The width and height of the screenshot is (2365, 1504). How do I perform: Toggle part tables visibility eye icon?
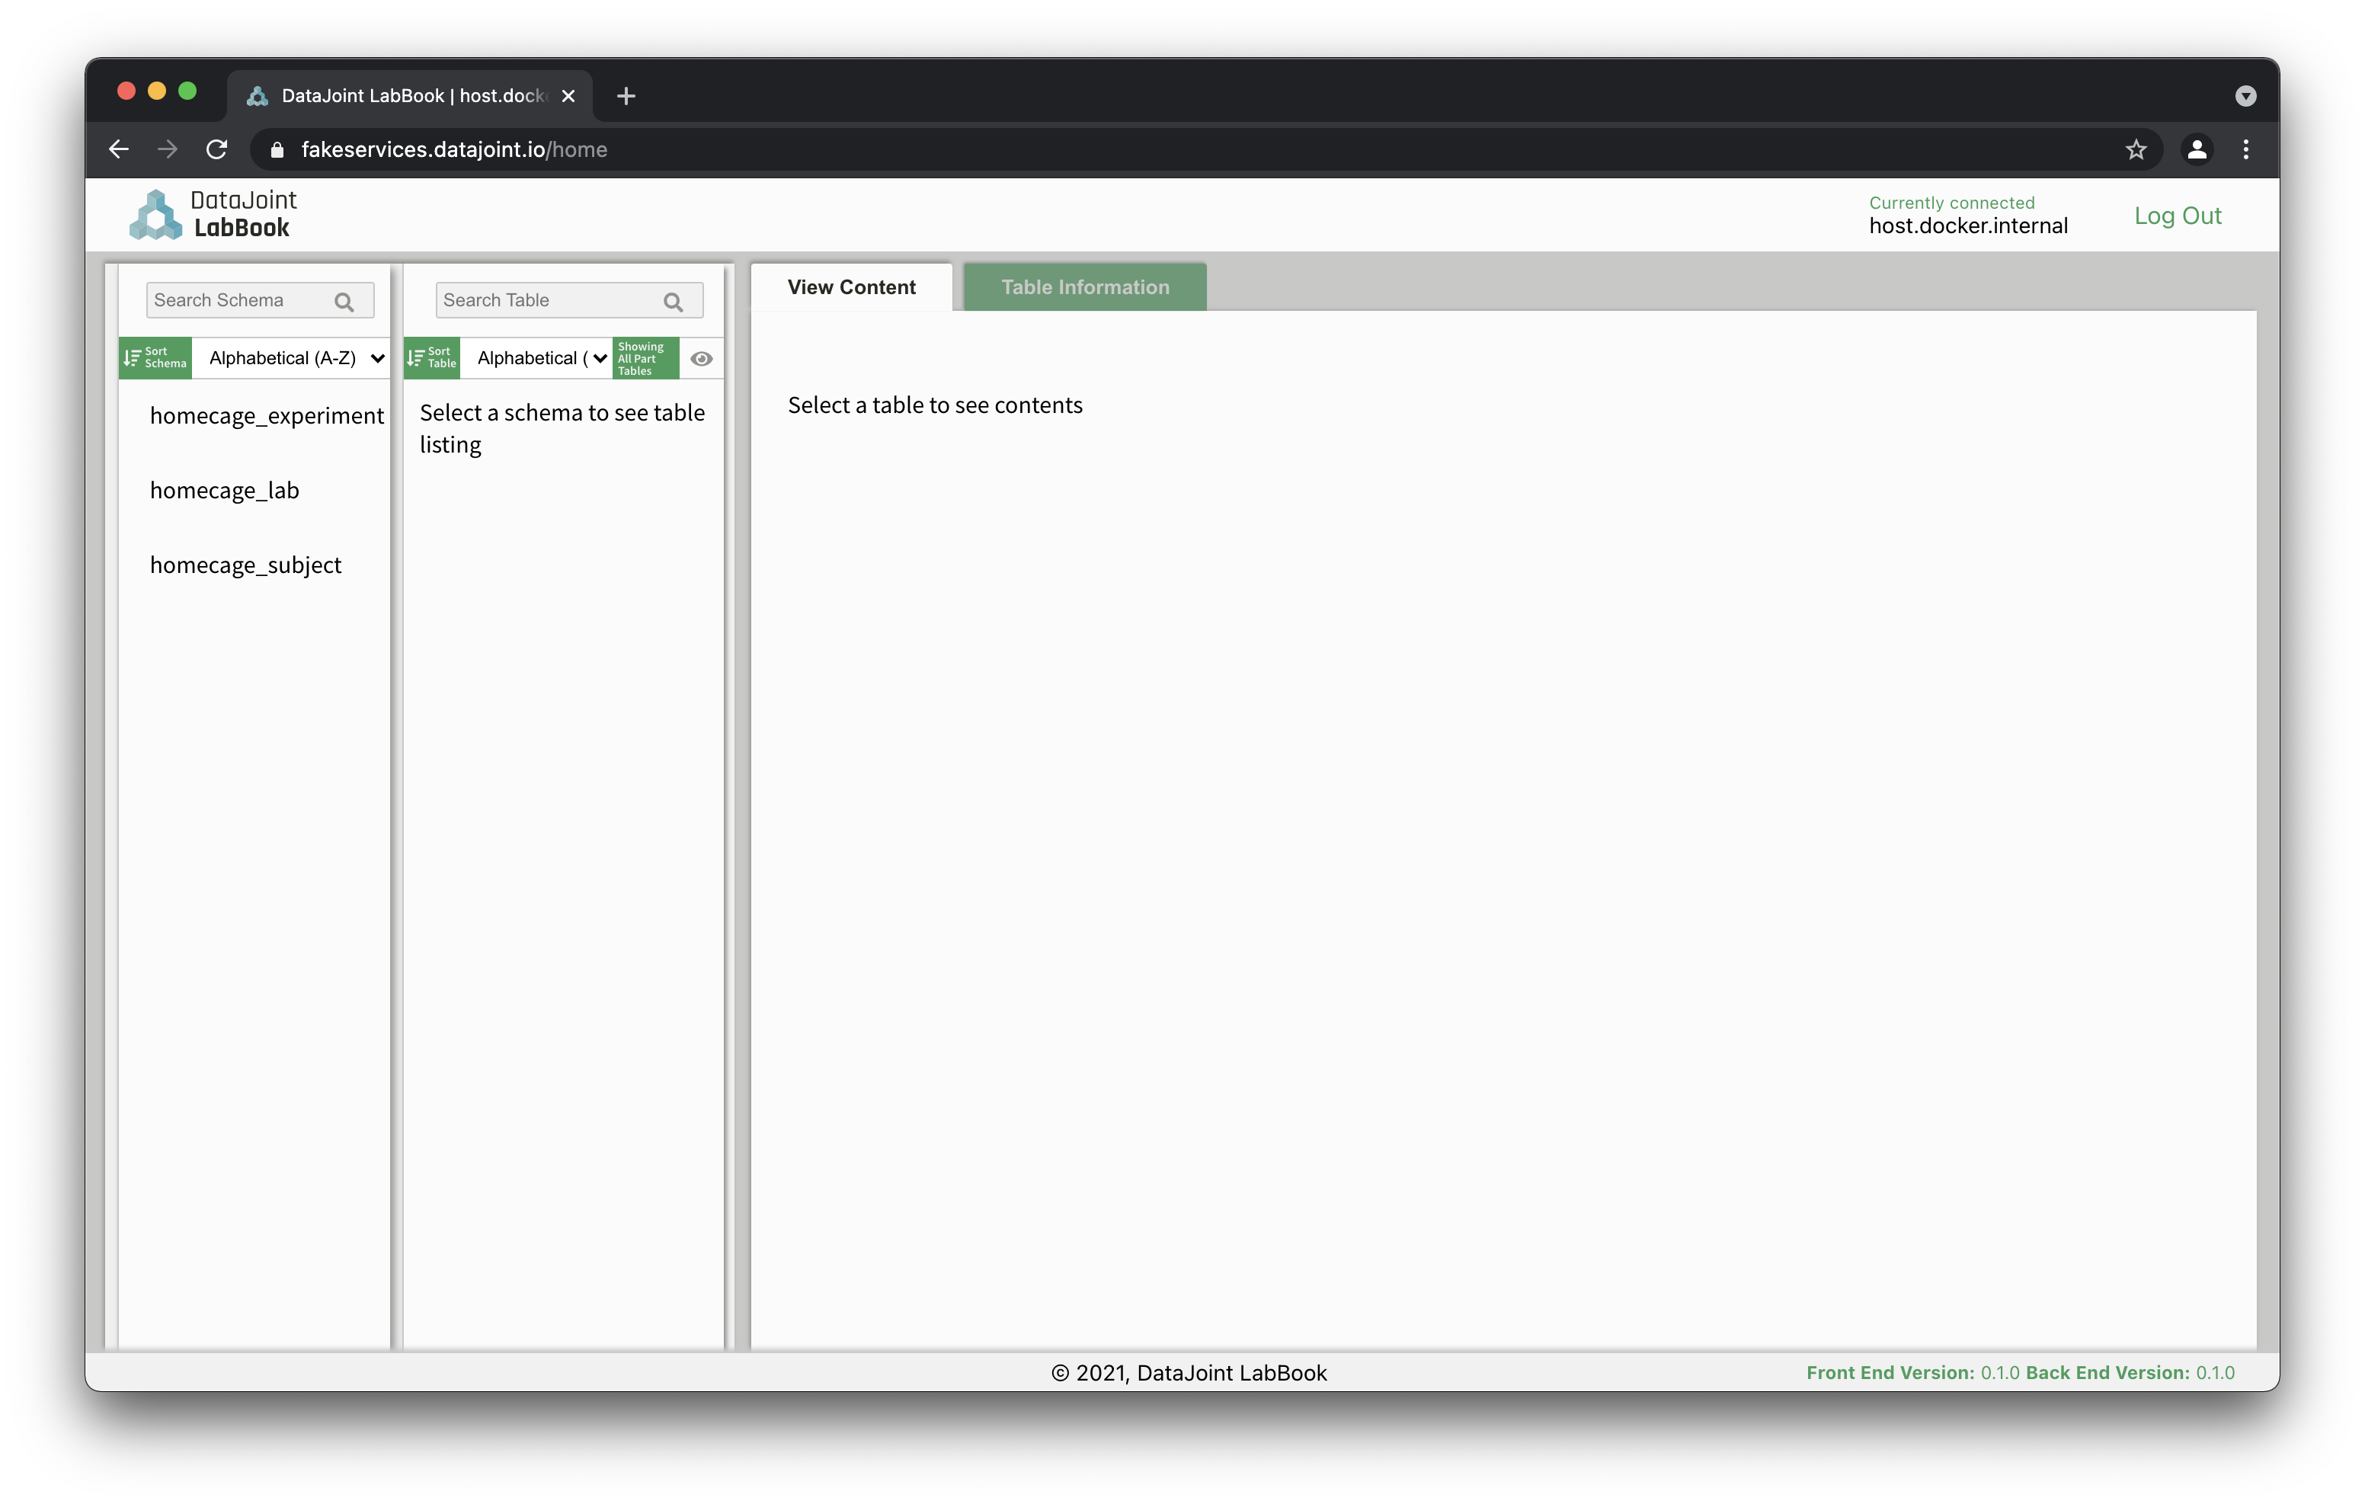(701, 359)
